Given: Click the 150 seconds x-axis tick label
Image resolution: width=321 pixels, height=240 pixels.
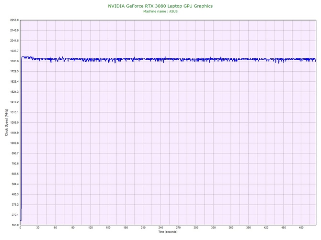Looking at the screenshot, I should click(108, 228).
